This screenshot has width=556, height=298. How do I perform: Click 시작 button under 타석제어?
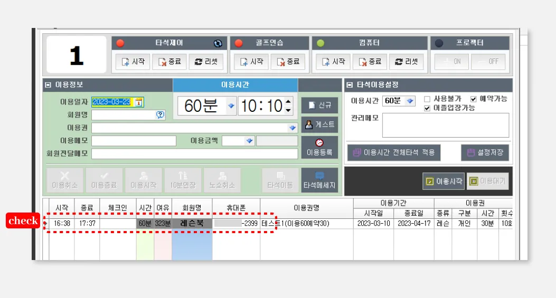133,62
